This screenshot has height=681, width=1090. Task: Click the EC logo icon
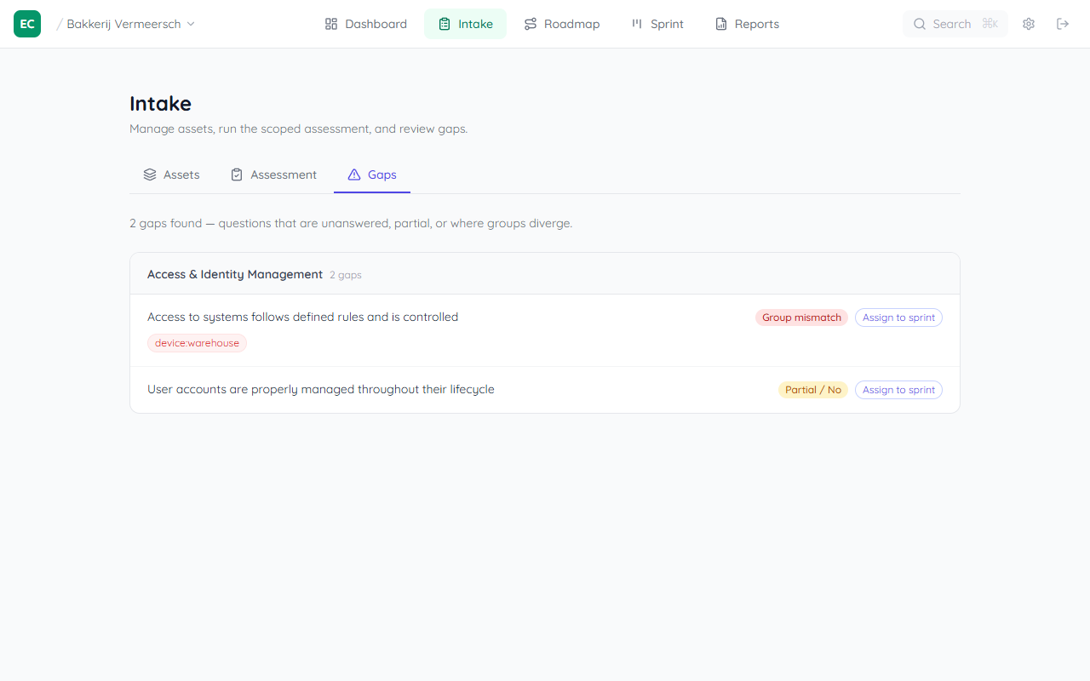coord(27,24)
